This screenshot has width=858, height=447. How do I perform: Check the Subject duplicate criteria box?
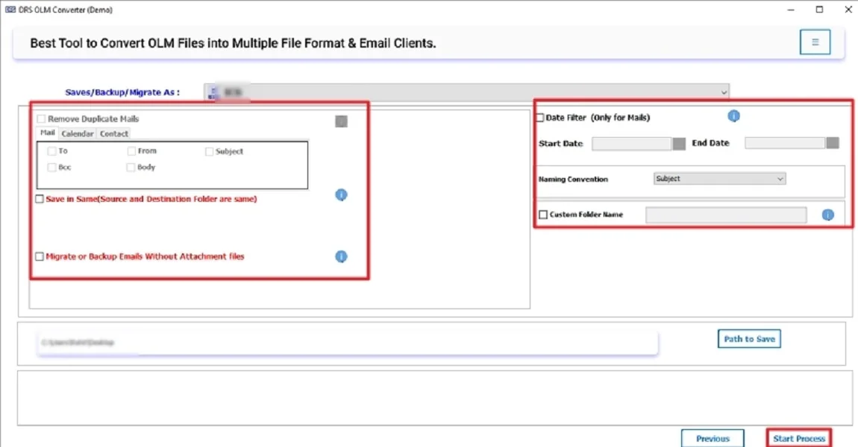click(x=210, y=151)
